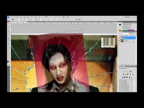
Task: Click the Curves adjustment icon
Action: click(x=128, y=71)
